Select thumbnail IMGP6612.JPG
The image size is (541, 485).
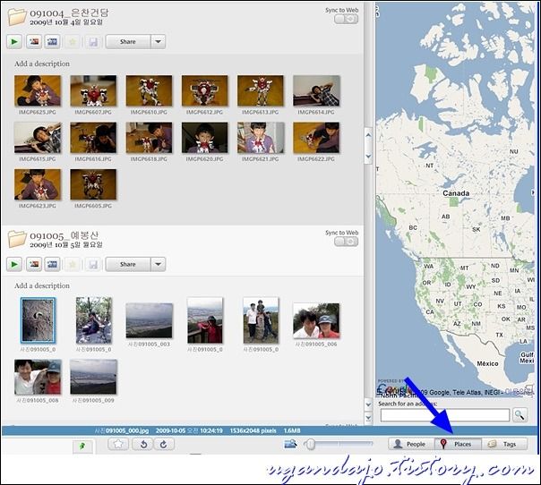click(204, 90)
